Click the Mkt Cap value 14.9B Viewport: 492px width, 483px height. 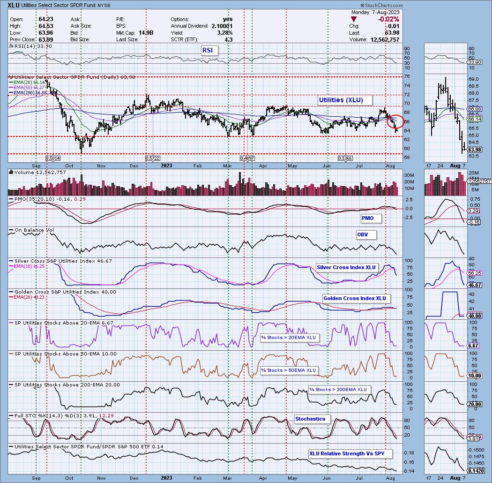coord(146,33)
